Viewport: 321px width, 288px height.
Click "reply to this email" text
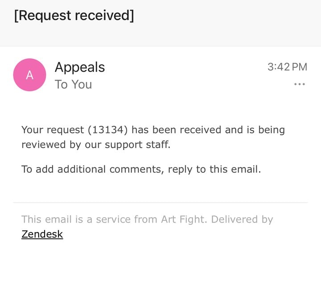coord(214,169)
